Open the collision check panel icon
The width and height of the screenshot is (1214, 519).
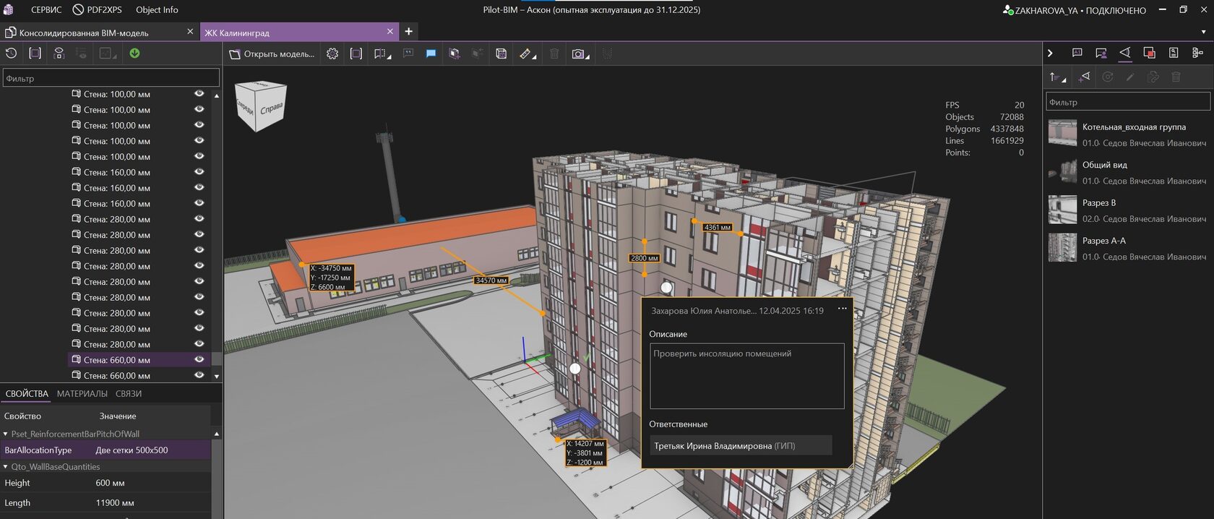pyautogui.click(x=1149, y=53)
